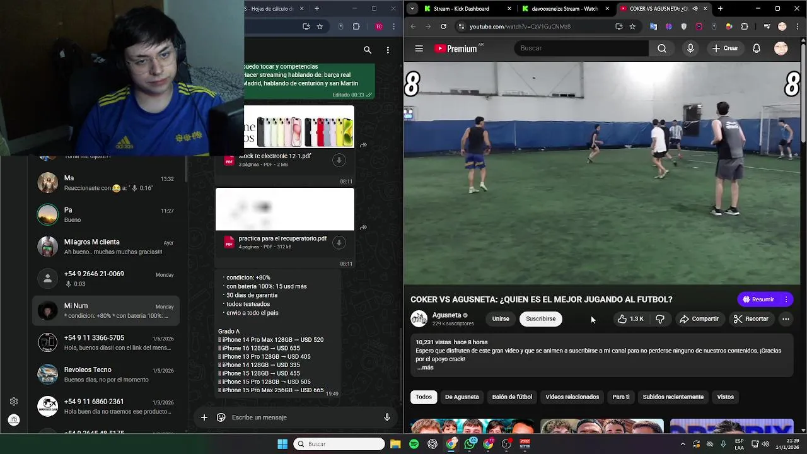The image size is (807, 454).
Task: Record a WhatsApp voice message
Action: (x=387, y=417)
